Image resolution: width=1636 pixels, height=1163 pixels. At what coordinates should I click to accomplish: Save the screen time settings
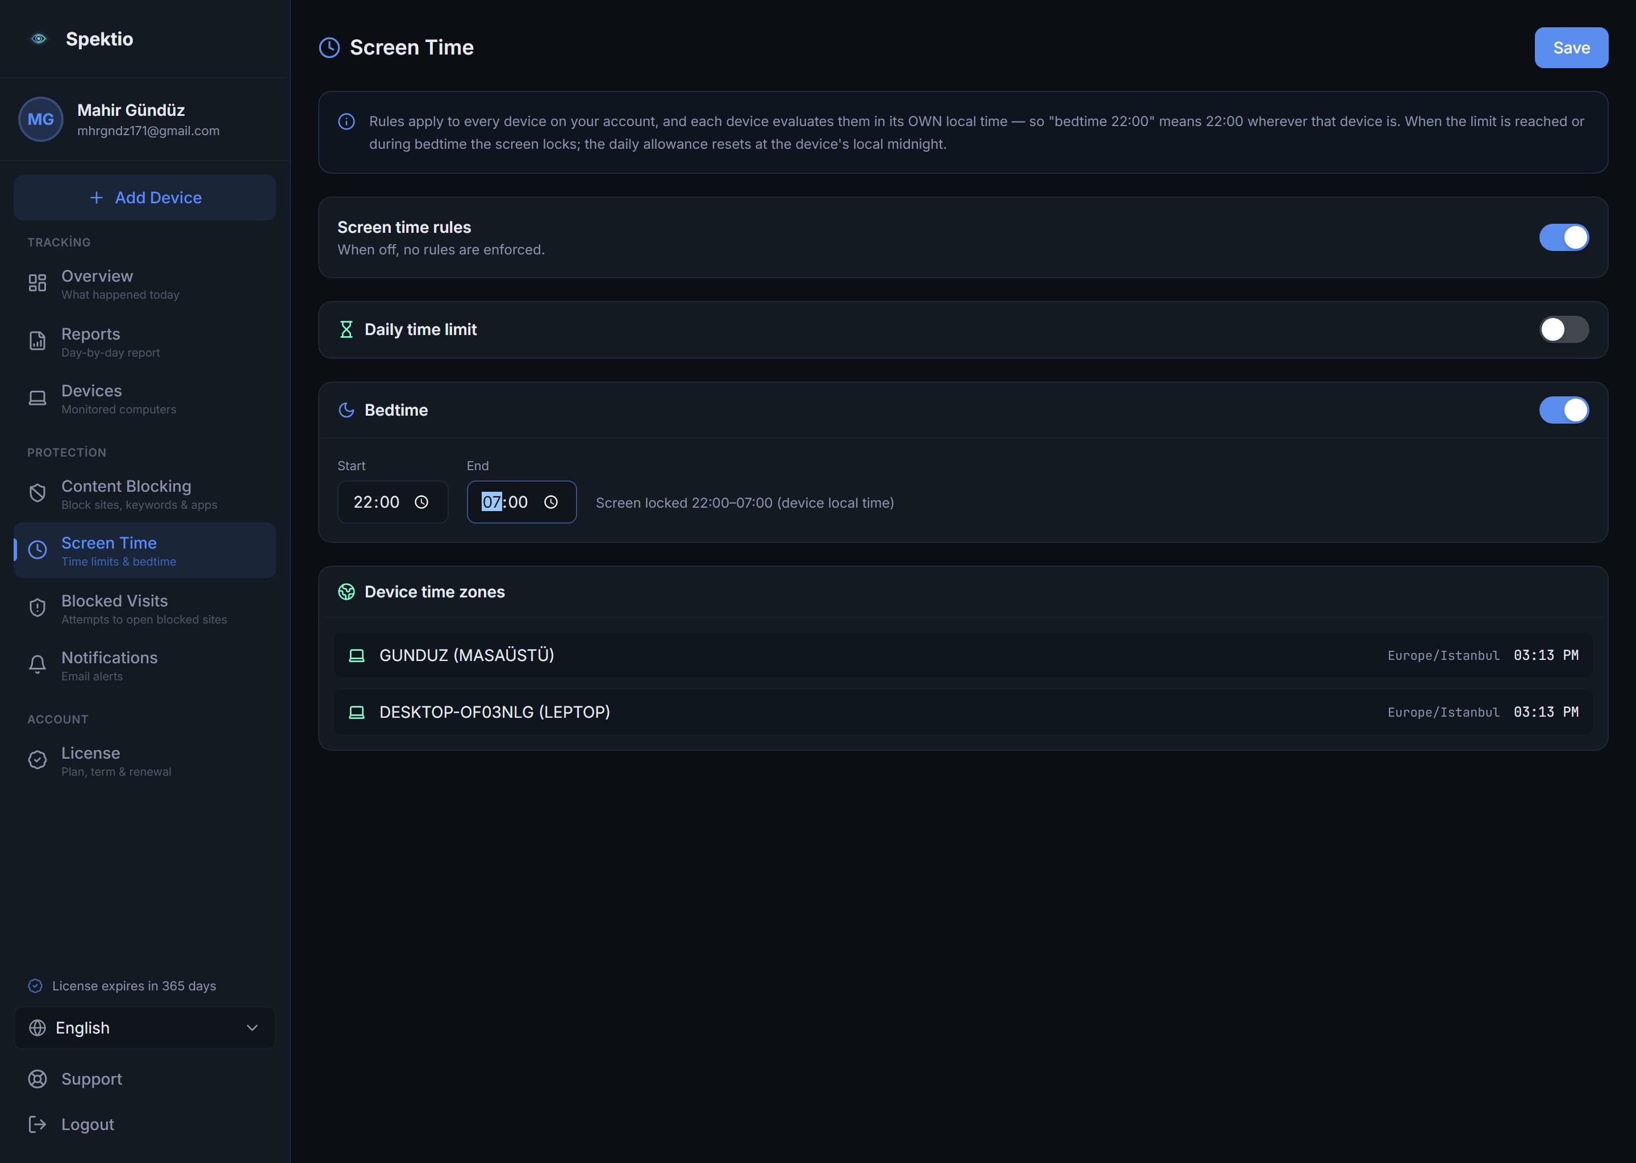pyautogui.click(x=1571, y=47)
